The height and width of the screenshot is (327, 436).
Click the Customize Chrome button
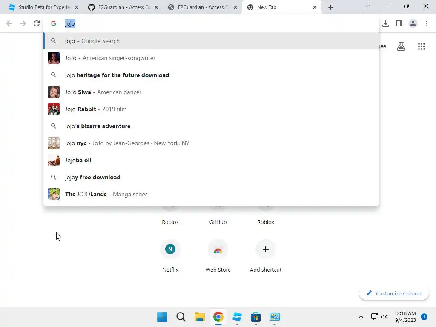coord(394,293)
